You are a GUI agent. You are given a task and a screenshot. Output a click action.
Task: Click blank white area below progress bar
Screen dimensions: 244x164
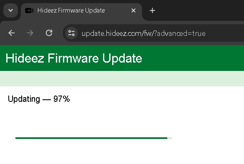tap(122, 152)
